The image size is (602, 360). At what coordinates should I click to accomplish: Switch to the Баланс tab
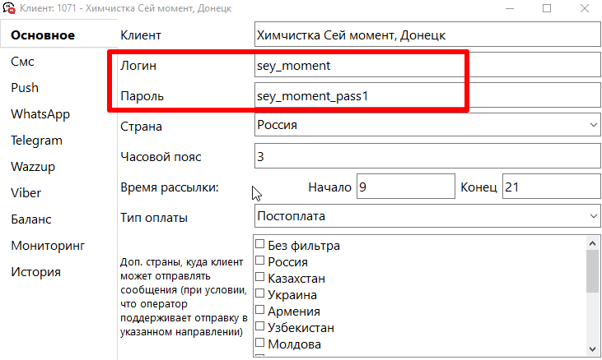[x=31, y=219]
